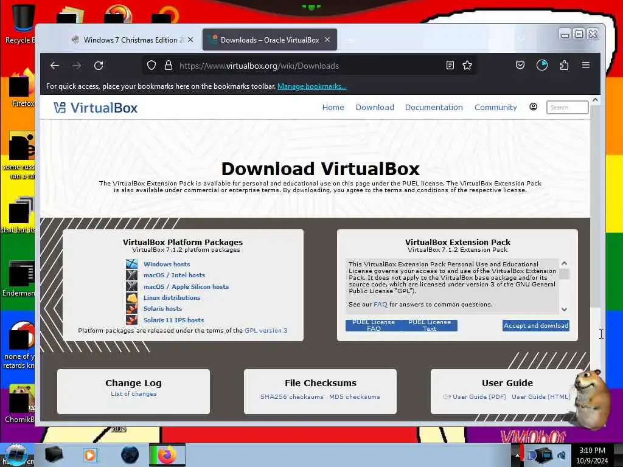623x467 pixels.
Task: Click the Manage bookmarks link
Action: tap(312, 86)
